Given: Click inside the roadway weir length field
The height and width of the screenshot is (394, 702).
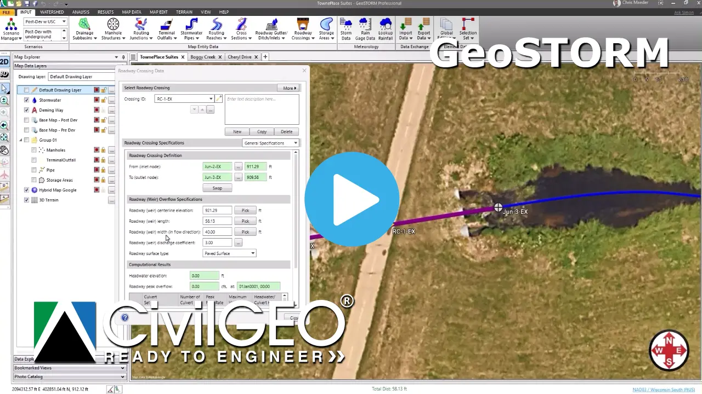Looking at the screenshot, I should coord(217,221).
